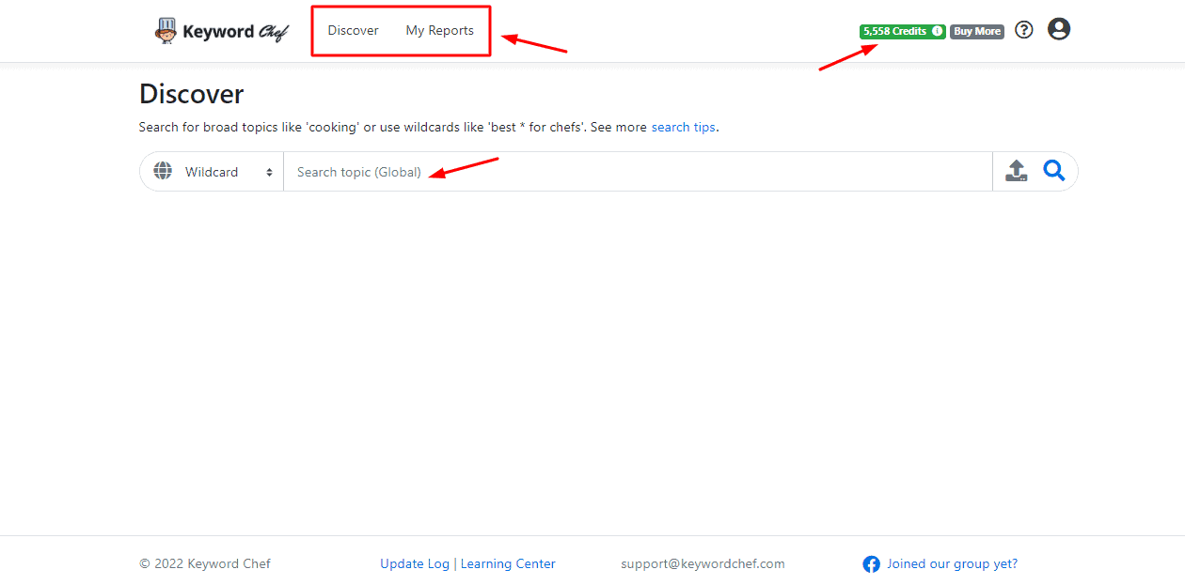1185x585 pixels.
Task: Click the support@keywordchef.com email address
Action: click(x=703, y=564)
